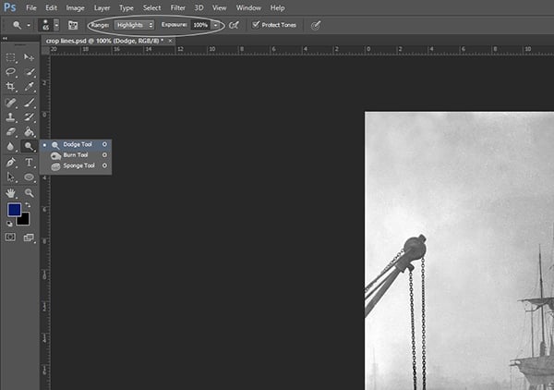Select the Rectangular Marquee tool
This screenshot has width=554, height=390.
click(x=10, y=57)
